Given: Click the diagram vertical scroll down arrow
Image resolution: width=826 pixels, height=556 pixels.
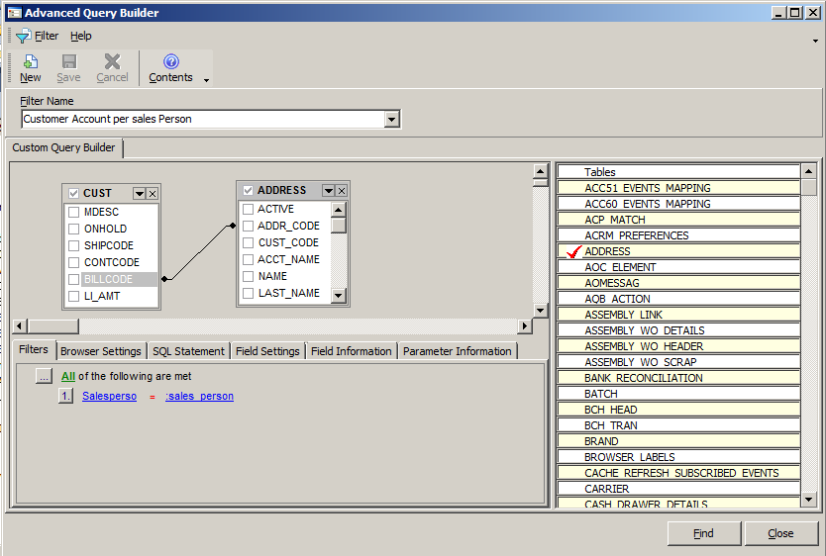Looking at the screenshot, I should pos(541,311).
